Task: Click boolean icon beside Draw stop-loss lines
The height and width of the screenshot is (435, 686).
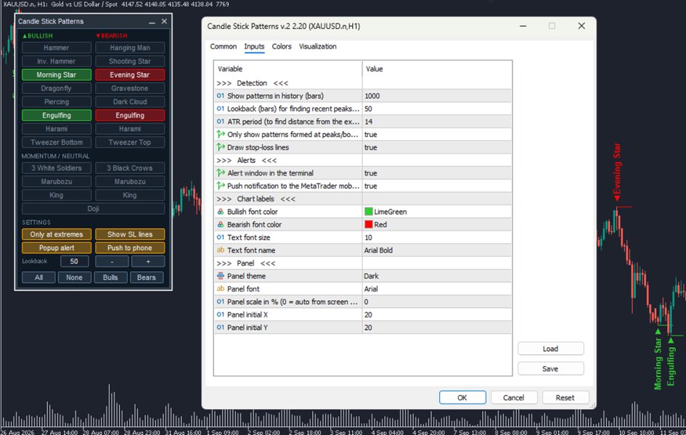Action: 221,147
